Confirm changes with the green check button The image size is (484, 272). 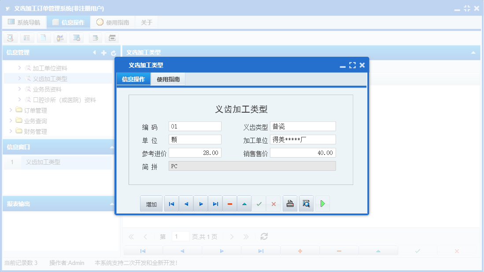259,203
